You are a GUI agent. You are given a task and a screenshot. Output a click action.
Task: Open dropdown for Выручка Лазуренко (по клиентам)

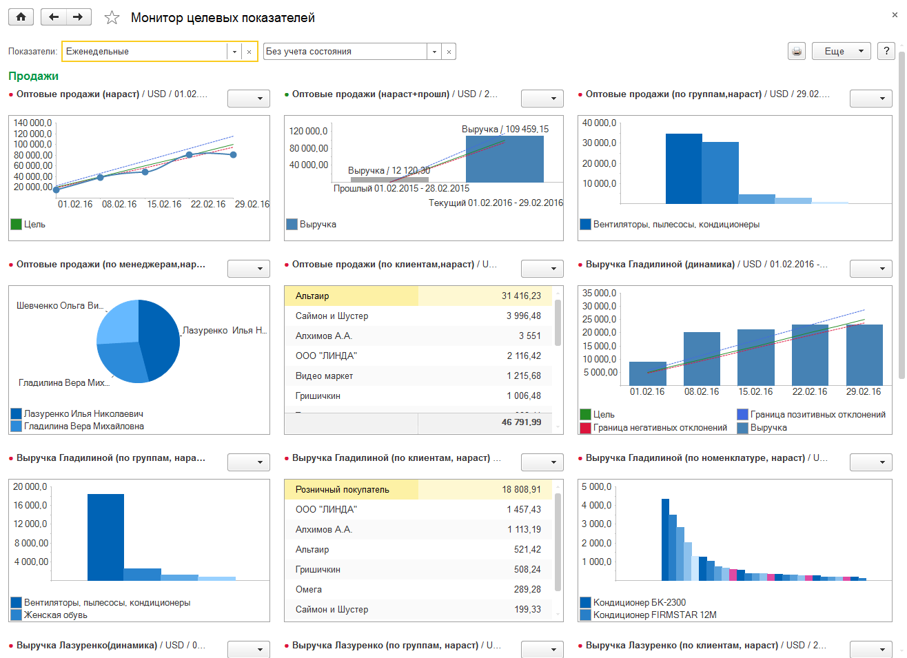[x=870, y=649]
